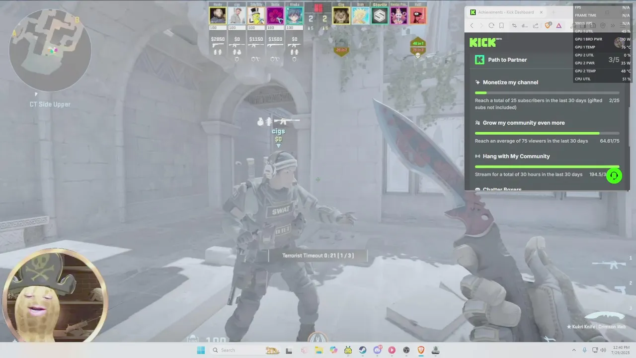This screenshot has height=358, width=636.
Task: Click the Husky player avatar
Action: coord(218,15)
